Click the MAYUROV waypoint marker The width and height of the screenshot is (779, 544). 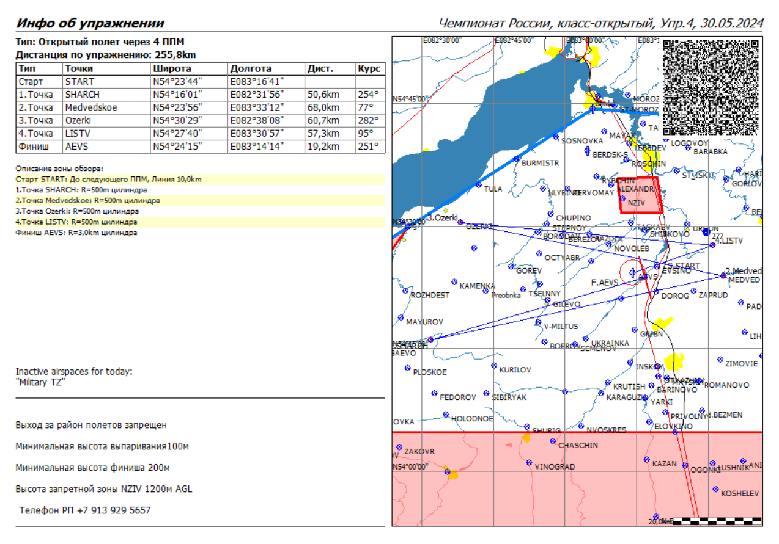(x=401, y=317)
